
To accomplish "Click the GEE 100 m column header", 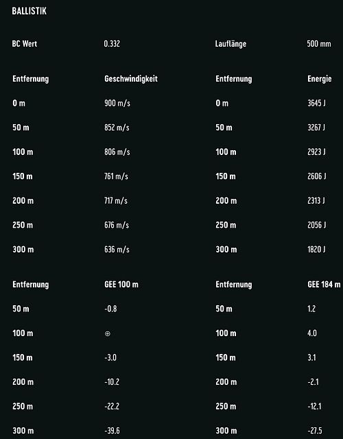I will tap(121, 285).
